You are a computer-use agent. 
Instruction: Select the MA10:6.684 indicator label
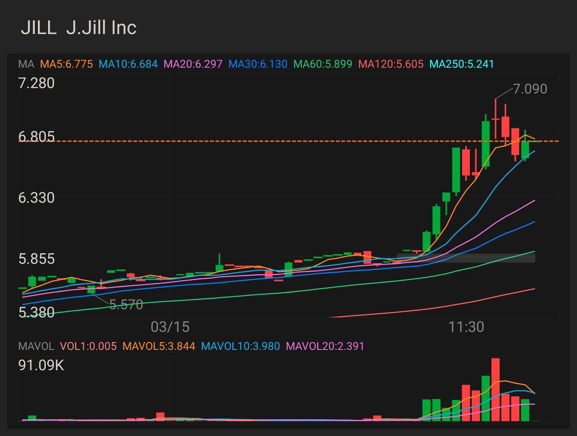click(x=128, y=64)
